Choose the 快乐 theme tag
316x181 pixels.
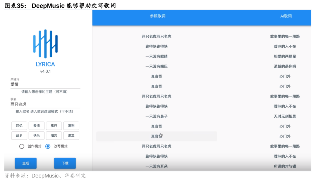pos(37,135)
